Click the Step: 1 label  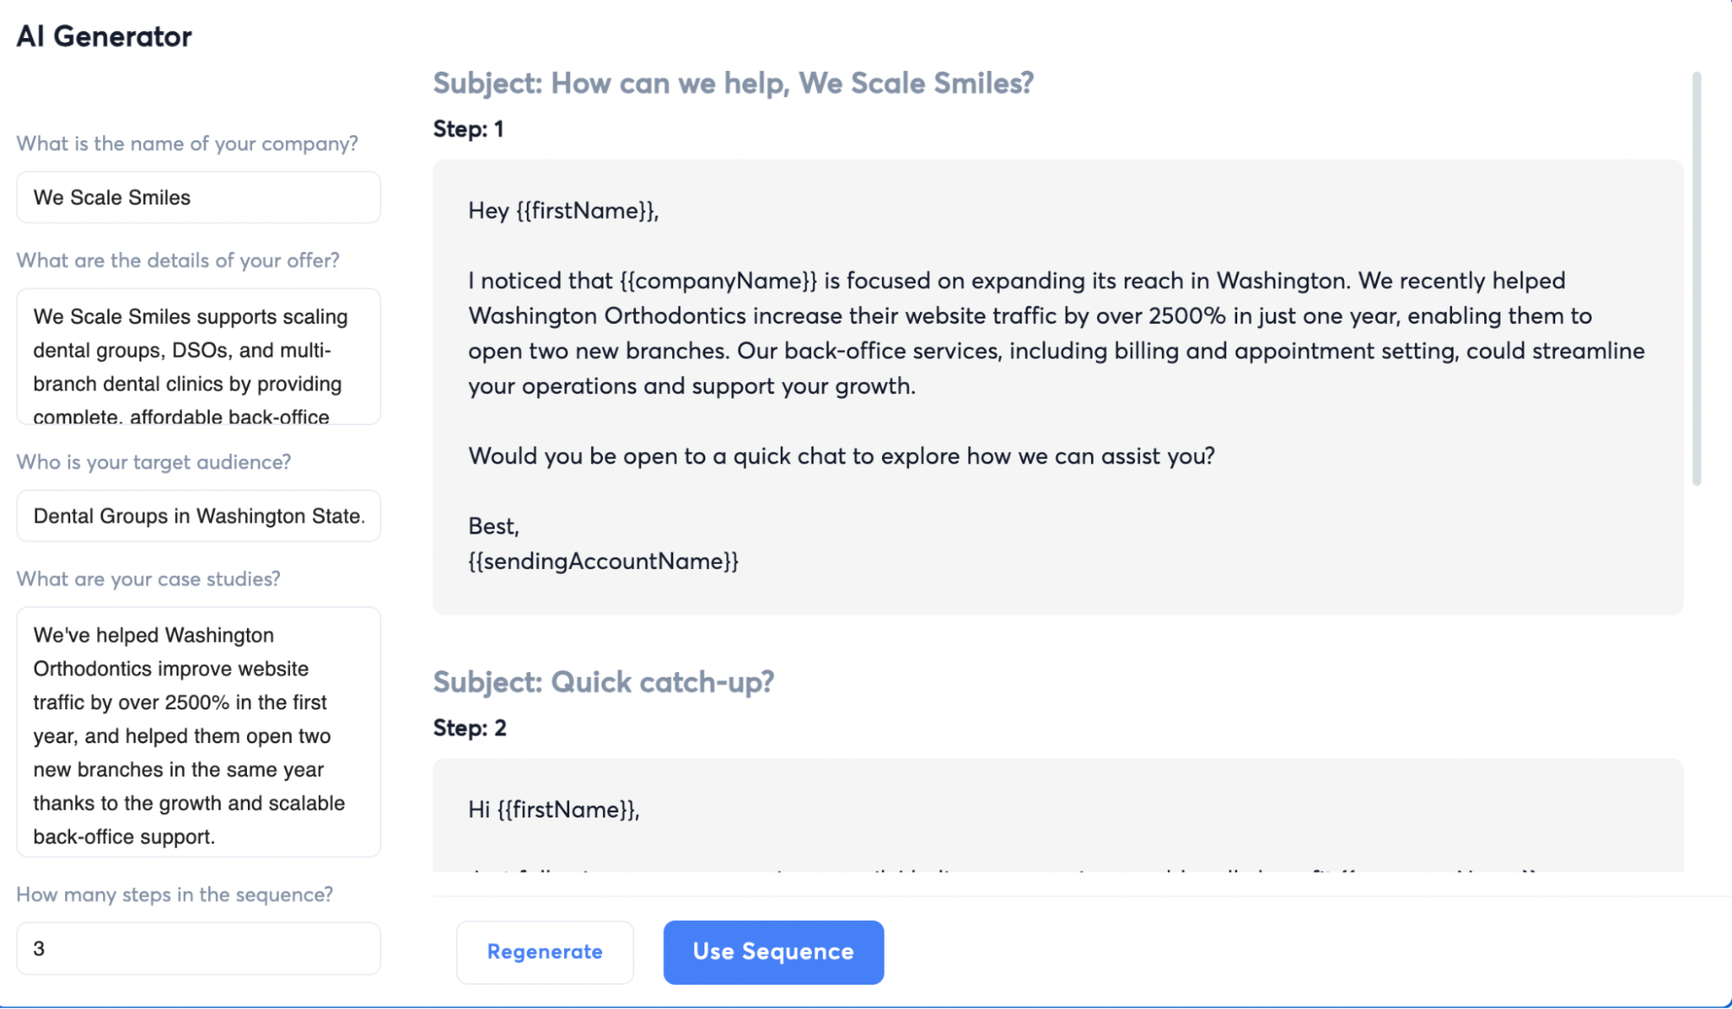(468, 128)
